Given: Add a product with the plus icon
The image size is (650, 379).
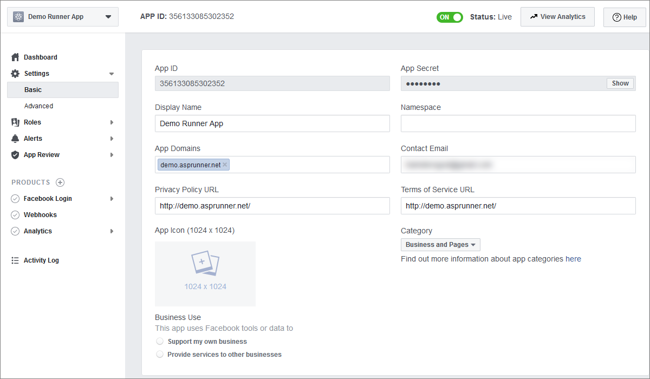Looking at the screenshot, I should pos(60,182).
